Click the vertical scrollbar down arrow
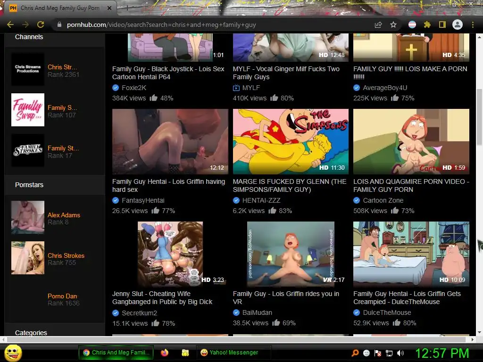Image resolution: width=483 pixels, height=362 pixels. click(479, 332)
